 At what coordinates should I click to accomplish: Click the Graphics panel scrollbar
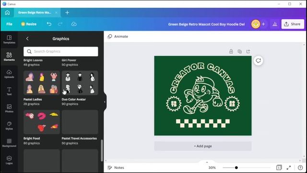point(102,150)
